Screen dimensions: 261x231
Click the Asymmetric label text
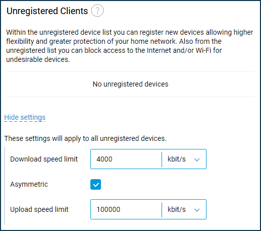pyautogui.click(x=29, y=184)
